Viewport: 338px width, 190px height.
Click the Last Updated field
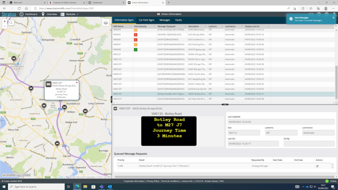pos(281,122)
